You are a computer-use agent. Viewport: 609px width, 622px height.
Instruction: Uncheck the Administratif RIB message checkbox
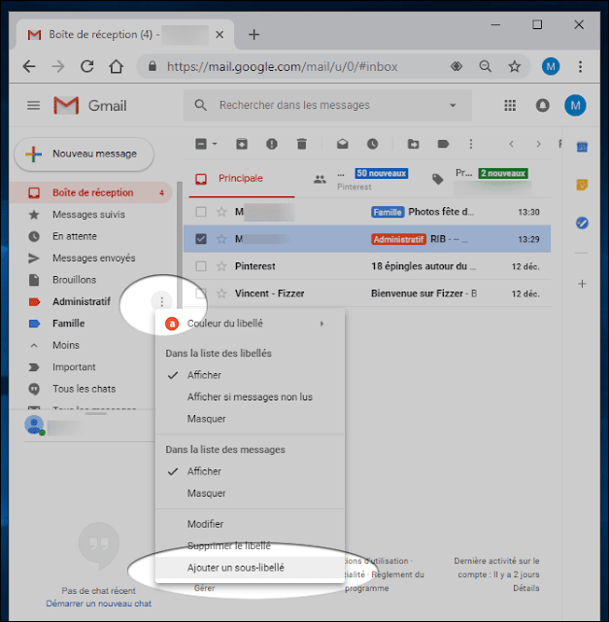coord(201,239)
